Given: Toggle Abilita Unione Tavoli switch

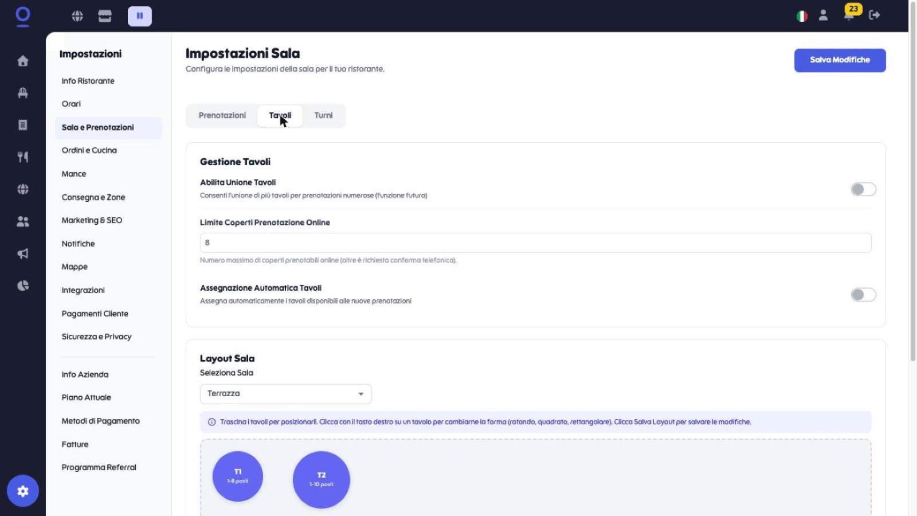Looking at the screenshot, I should click(863, 189).
